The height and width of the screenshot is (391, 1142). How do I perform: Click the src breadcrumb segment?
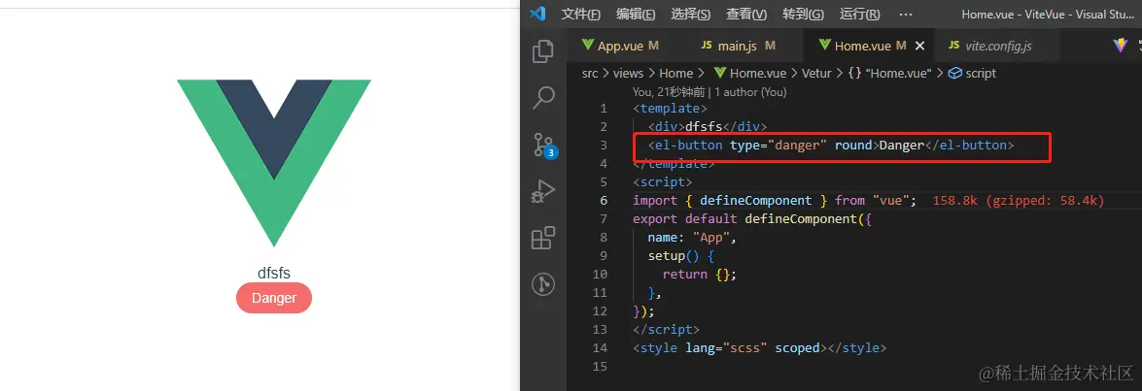[x=591, y=74]
